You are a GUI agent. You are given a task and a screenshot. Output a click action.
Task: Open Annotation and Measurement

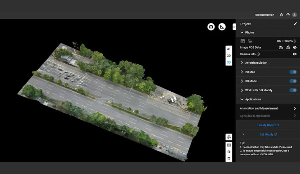click(268, 108)
